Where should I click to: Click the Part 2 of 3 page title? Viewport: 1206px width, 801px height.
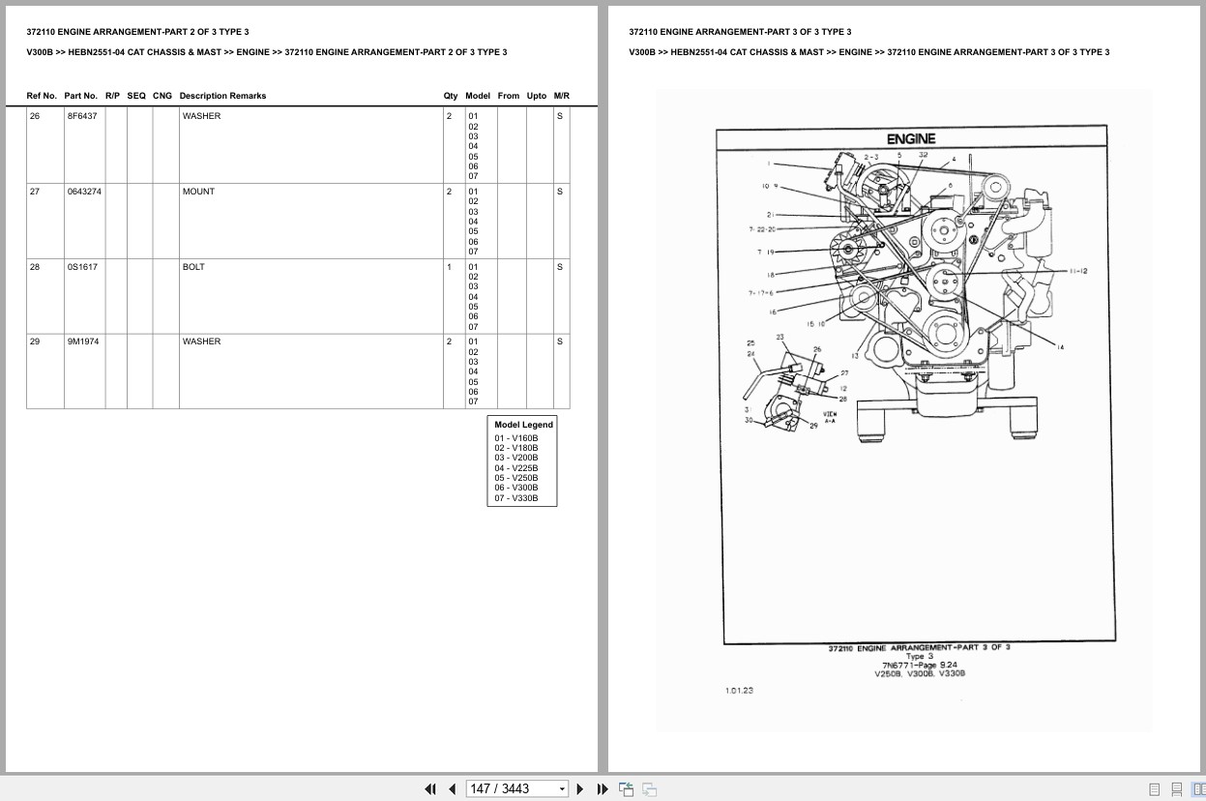[137, 32]
